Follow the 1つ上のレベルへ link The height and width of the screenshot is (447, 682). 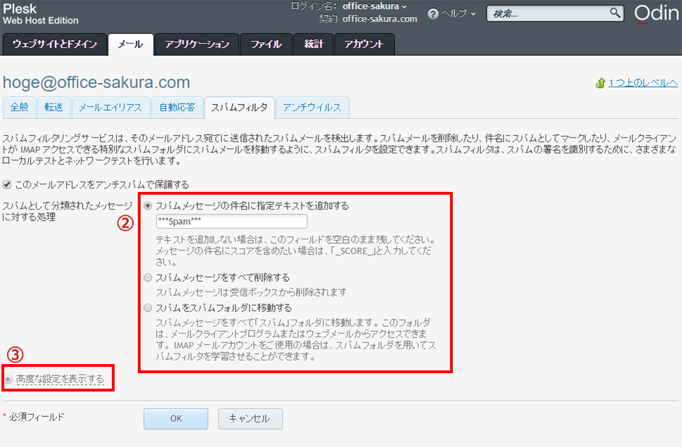(x=643, y=83)
